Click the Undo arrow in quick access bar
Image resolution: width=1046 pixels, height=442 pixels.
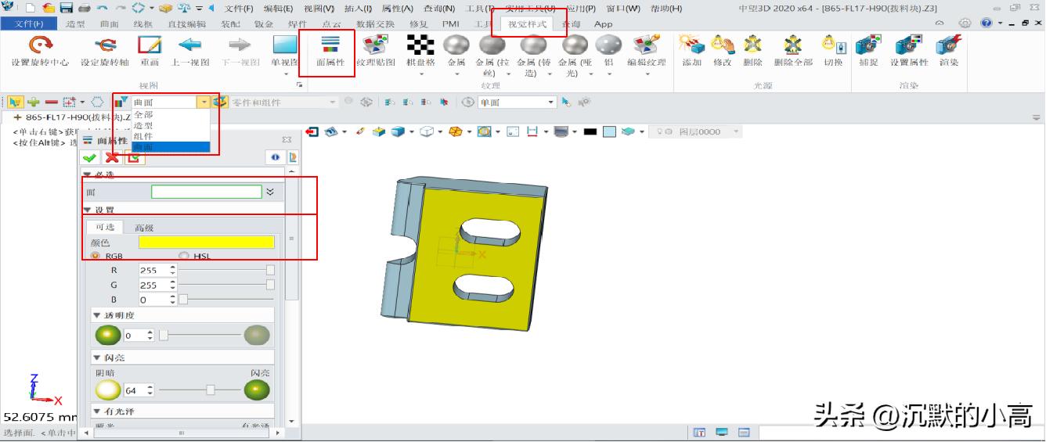pyautogui.click(x=103, y=8)
